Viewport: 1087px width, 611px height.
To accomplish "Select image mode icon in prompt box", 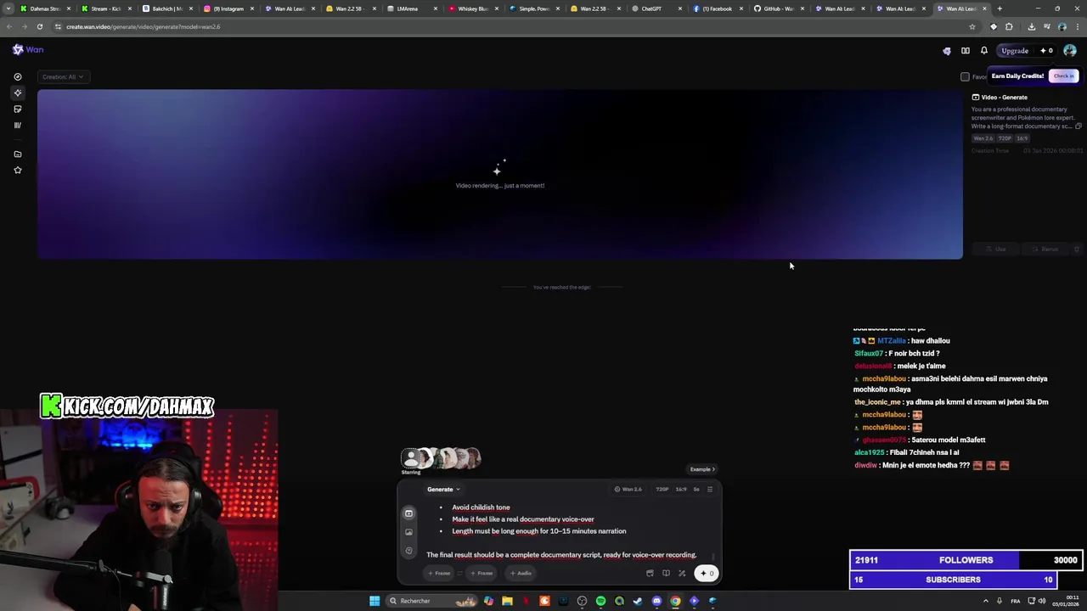I will pos(408,532).
